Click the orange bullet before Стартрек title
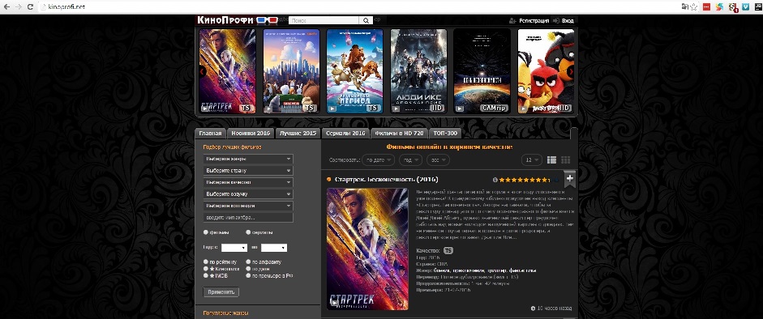Screen dimensions: 763x319 click(329, 180)
